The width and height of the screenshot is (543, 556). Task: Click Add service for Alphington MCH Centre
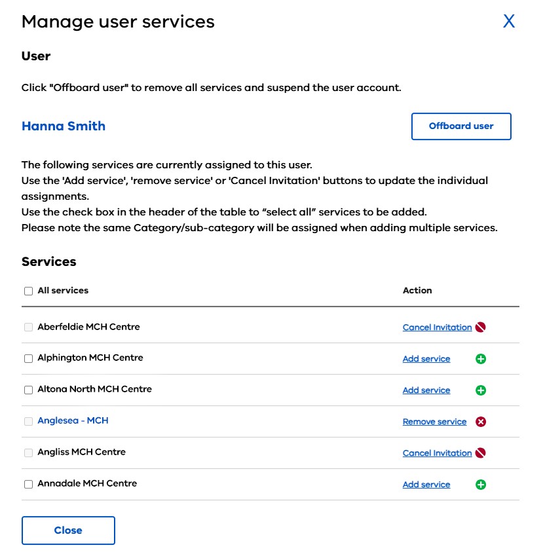(426, 358)
